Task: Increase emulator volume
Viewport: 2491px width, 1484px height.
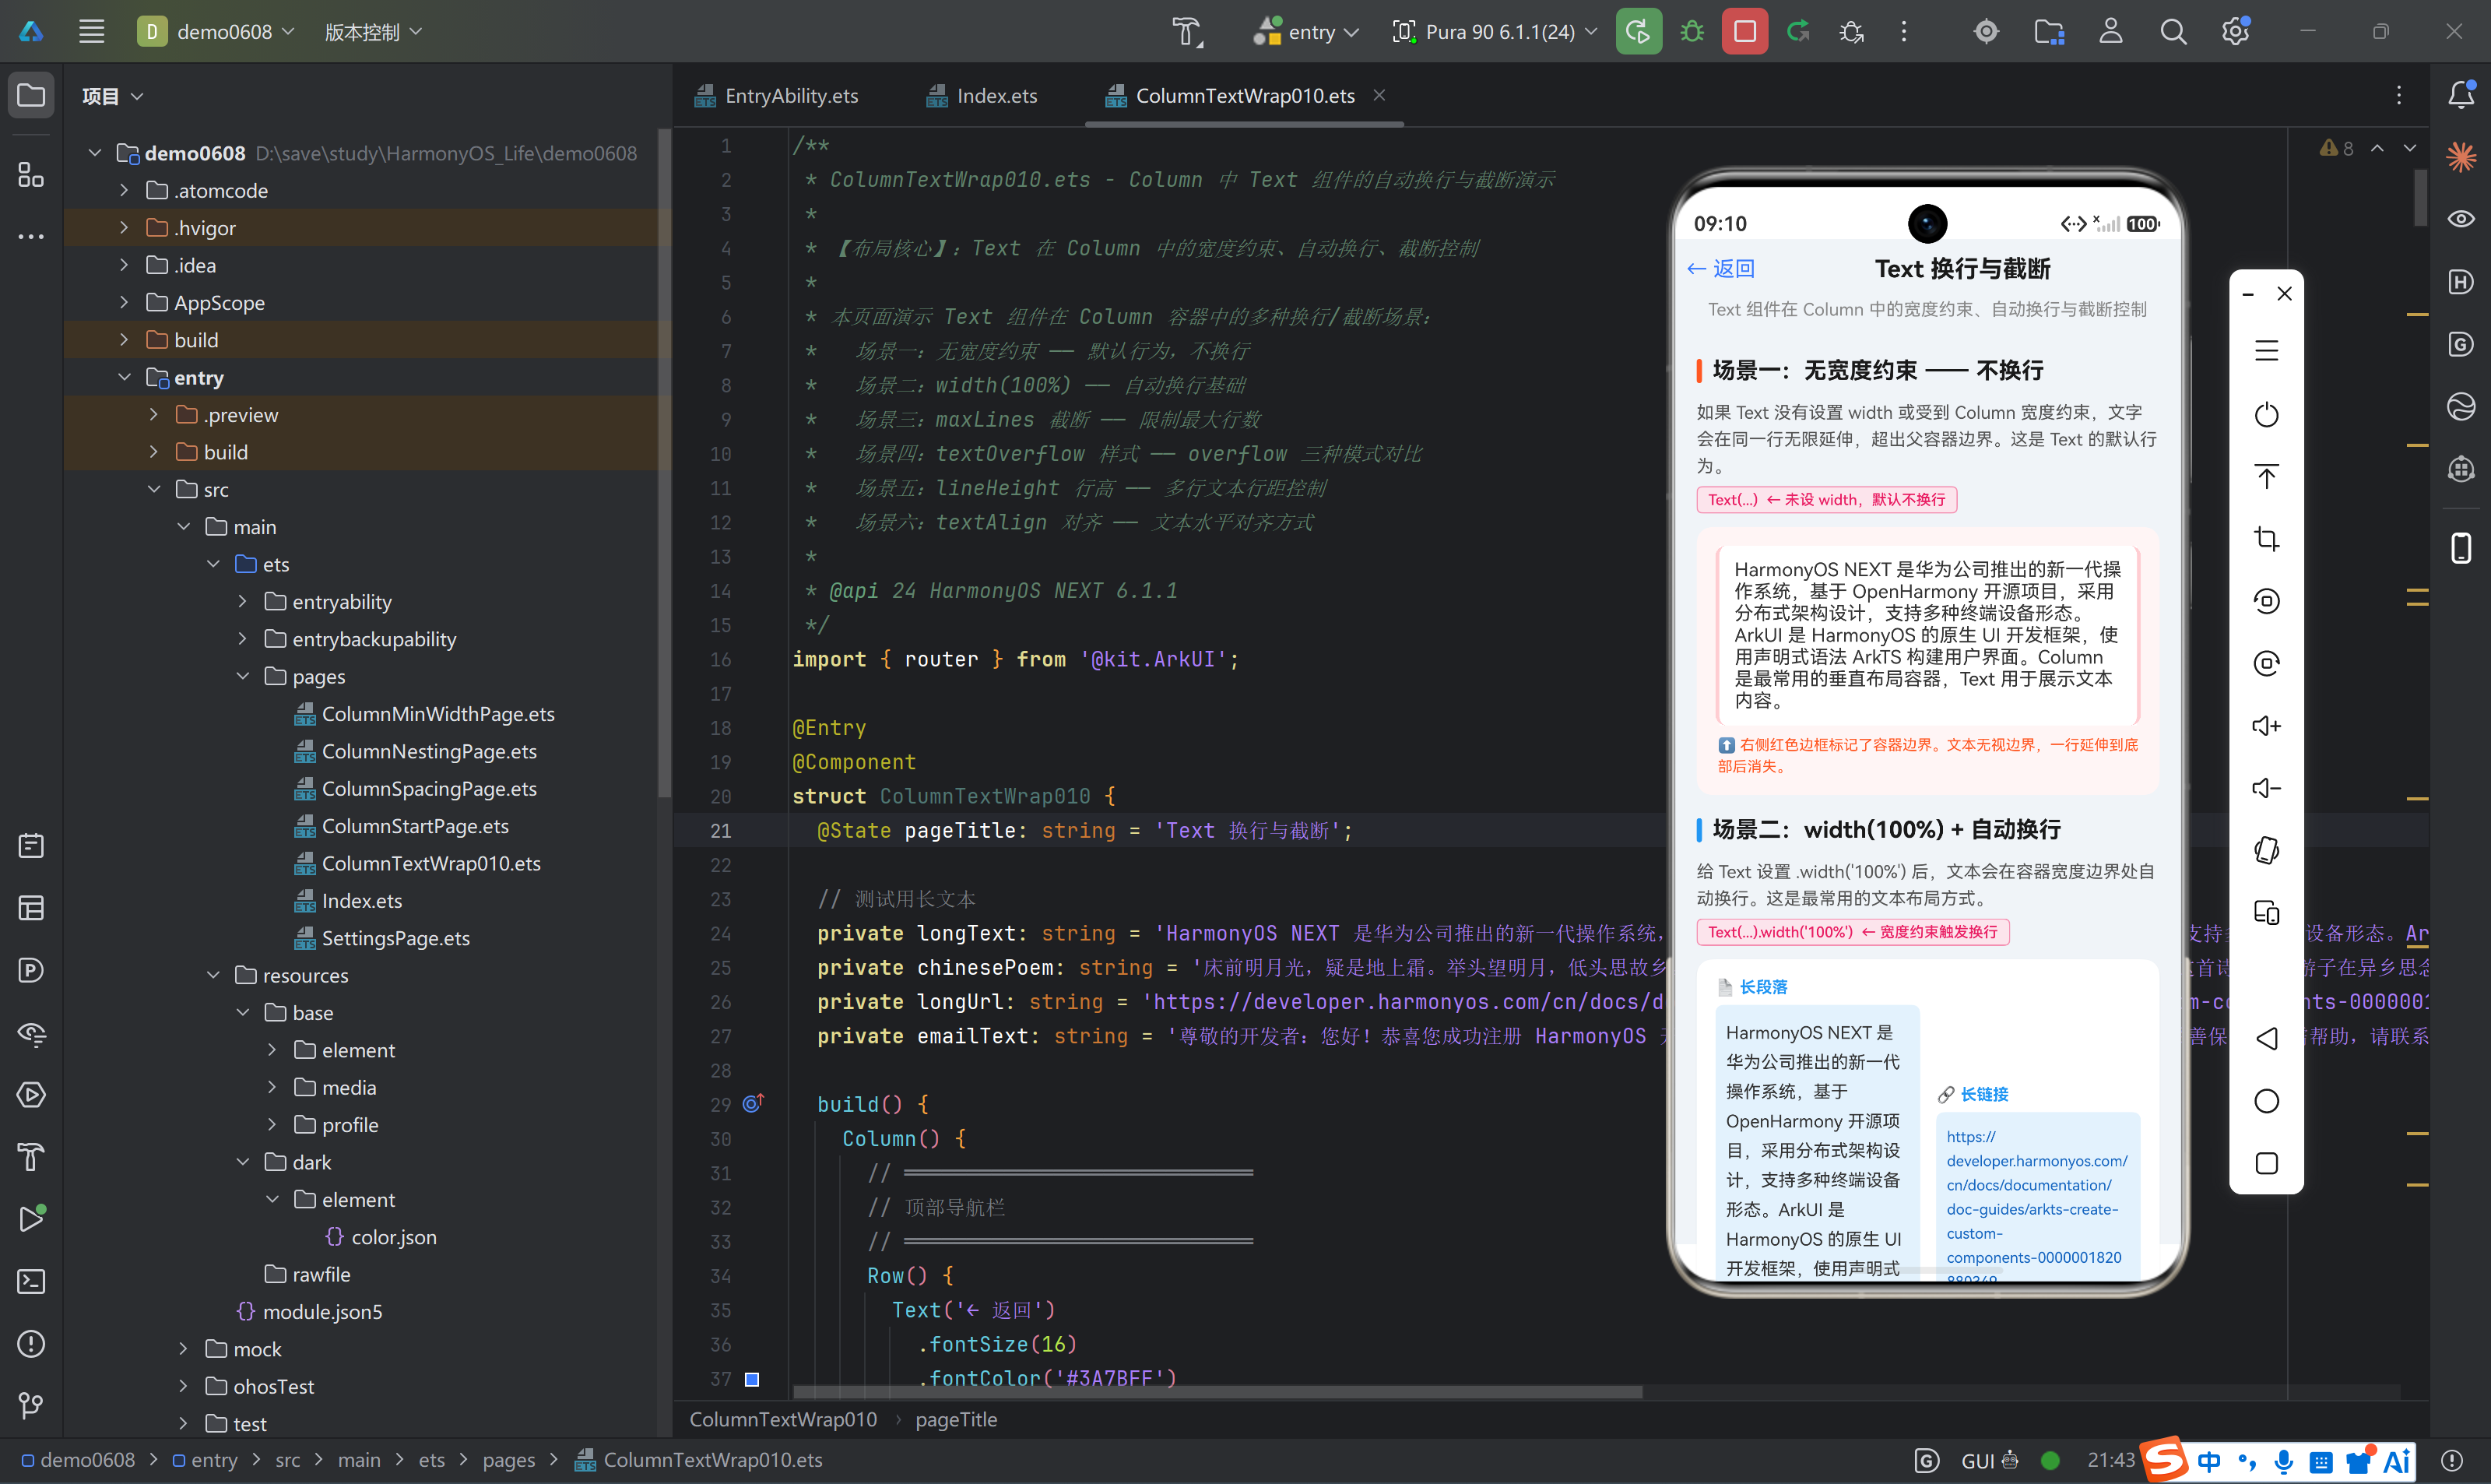Action: [2266, 726]
